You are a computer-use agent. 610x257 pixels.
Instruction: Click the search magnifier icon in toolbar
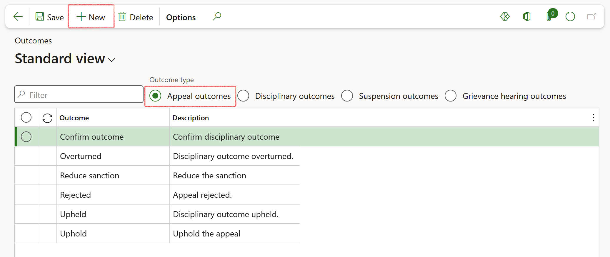(x=217, y=17)
